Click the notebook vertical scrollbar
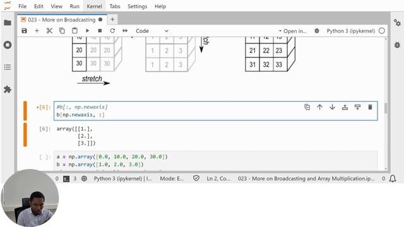Viewport: 404px width, 227px height. coord(386,108)
